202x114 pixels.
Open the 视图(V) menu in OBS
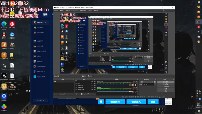tap(67, 10)
